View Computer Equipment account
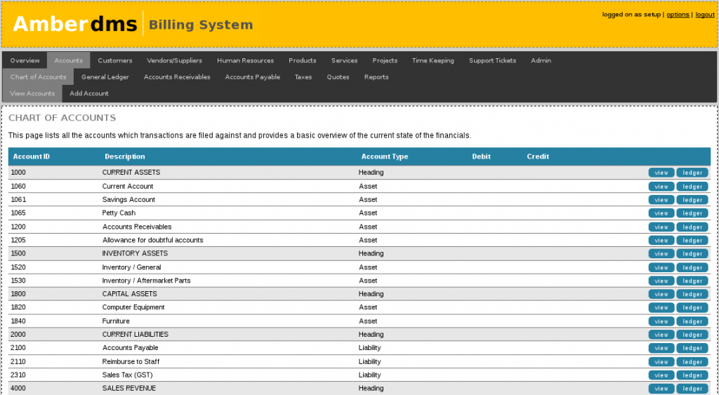Viewport: 719px width, 395px height. (661, 307)
